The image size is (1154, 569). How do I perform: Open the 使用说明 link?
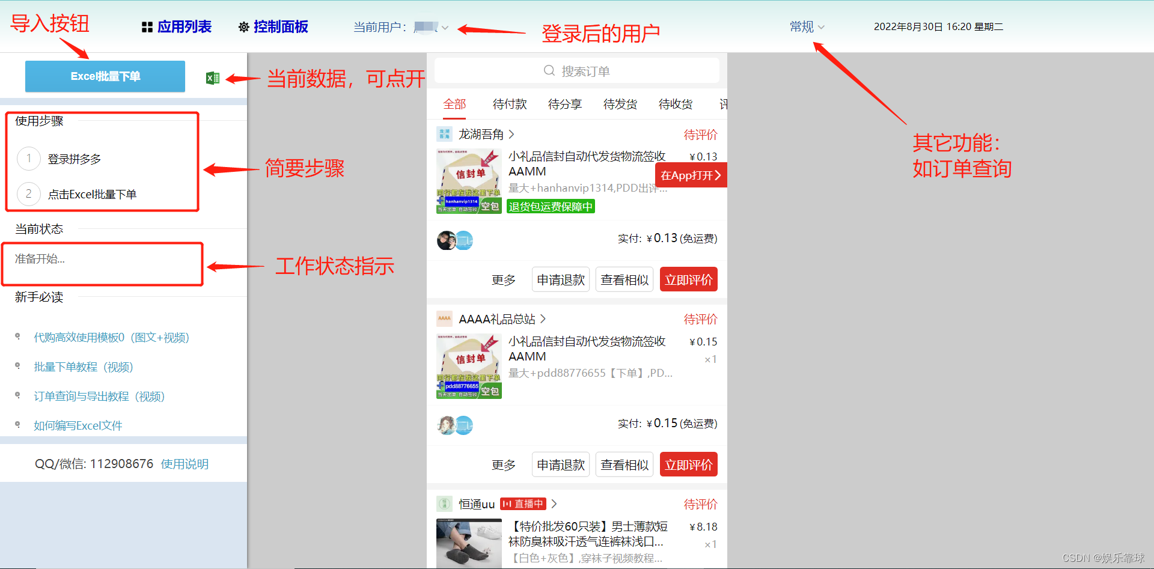pyautogui.click(x=185, y=464)
